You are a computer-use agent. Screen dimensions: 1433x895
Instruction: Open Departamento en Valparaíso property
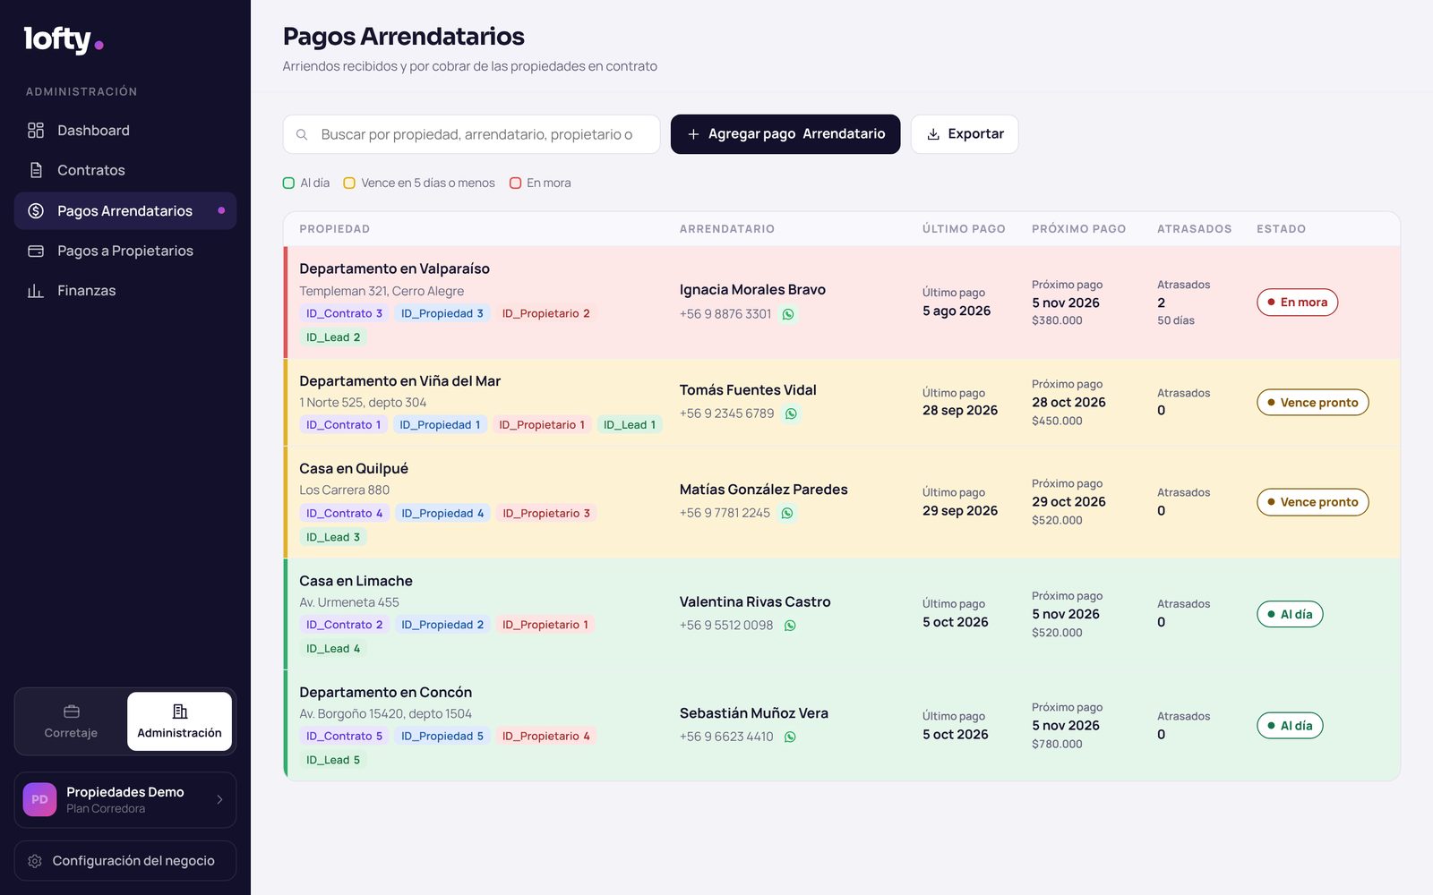tap(394, 268)
